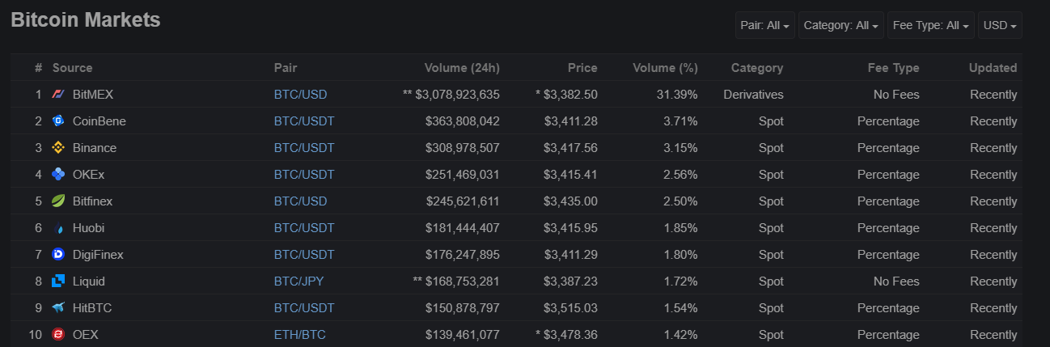Viewport: 1050px width, 347px height.
Task: Open BitMEX BTC/USD pair link
Action: [300, 95]
